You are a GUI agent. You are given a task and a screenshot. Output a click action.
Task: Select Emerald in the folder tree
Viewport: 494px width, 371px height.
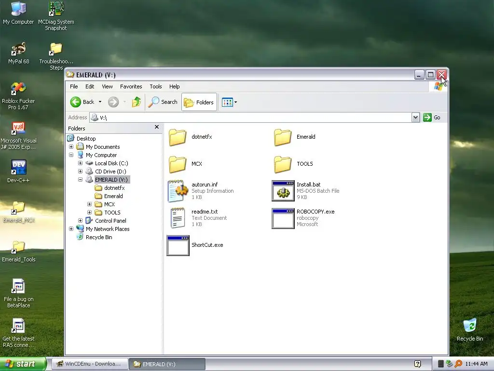coord(113,196)
